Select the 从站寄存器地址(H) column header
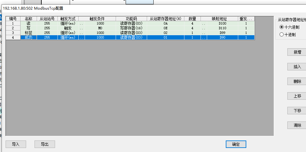The image size is (306, 152). click(166, 19)
